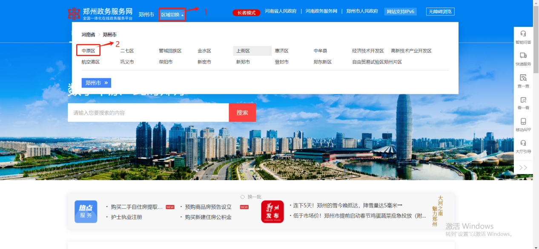Click the 郑州市 » confirm button
The height and width of the screenshot is (249, 539).
pos(96,82)
